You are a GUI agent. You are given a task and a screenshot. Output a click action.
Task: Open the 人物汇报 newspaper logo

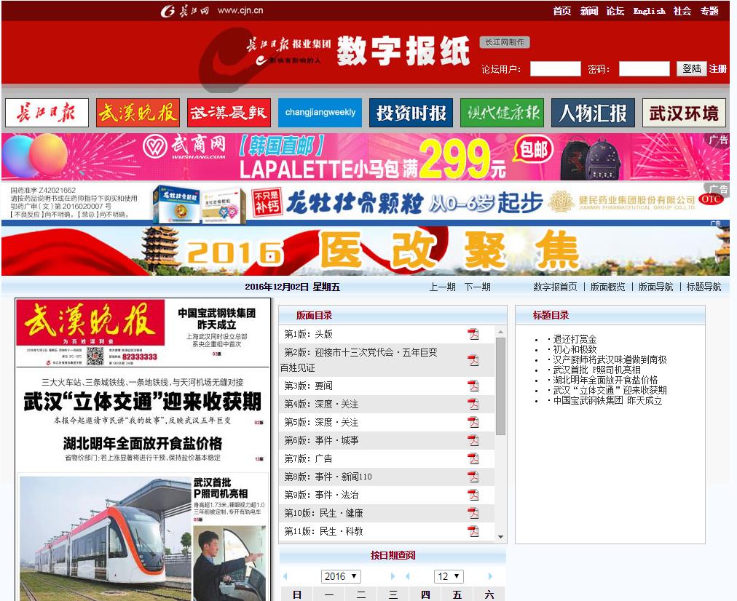pos(594,113)
